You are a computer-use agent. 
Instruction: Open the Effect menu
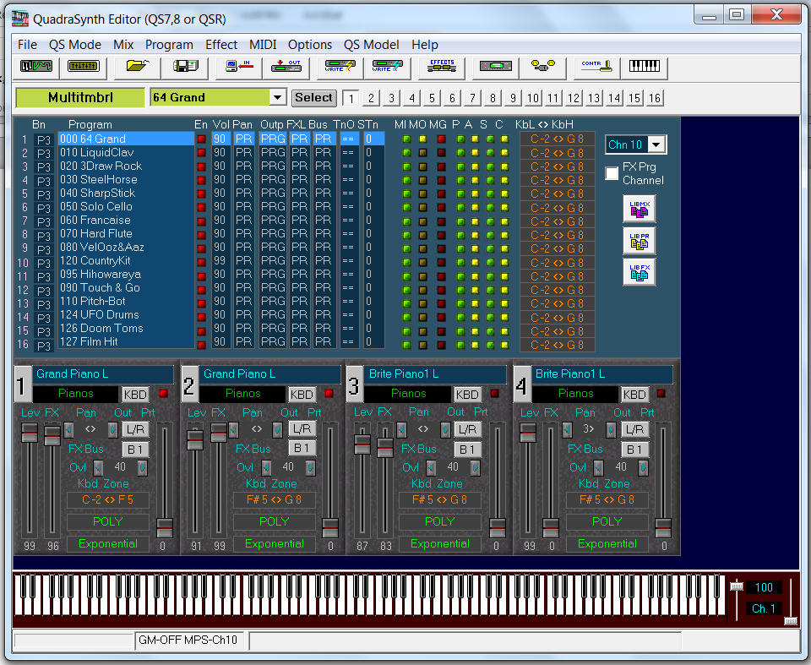point(221,45)
